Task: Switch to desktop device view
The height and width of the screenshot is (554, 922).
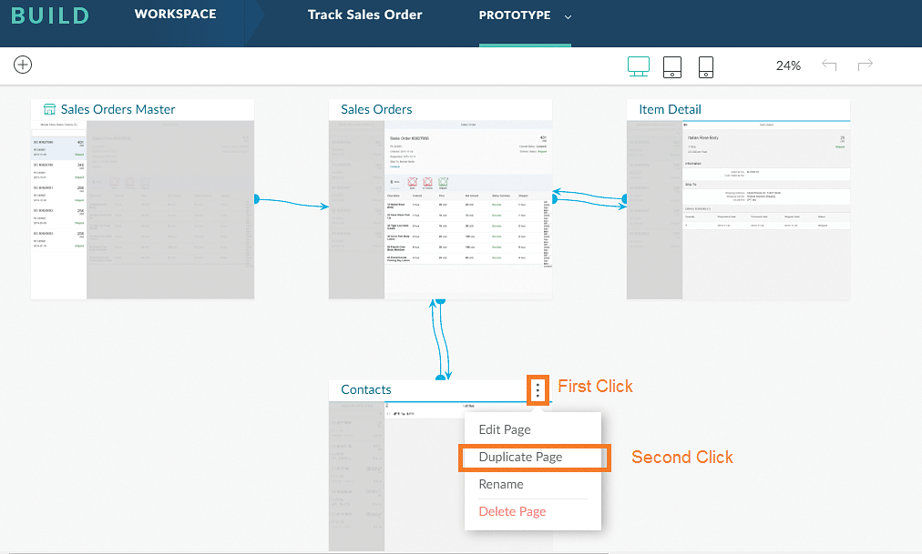Action: (x=639, y=66)
